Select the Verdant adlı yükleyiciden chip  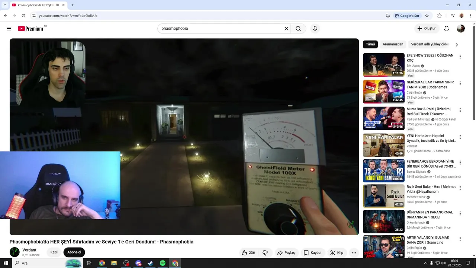point(430,44)
